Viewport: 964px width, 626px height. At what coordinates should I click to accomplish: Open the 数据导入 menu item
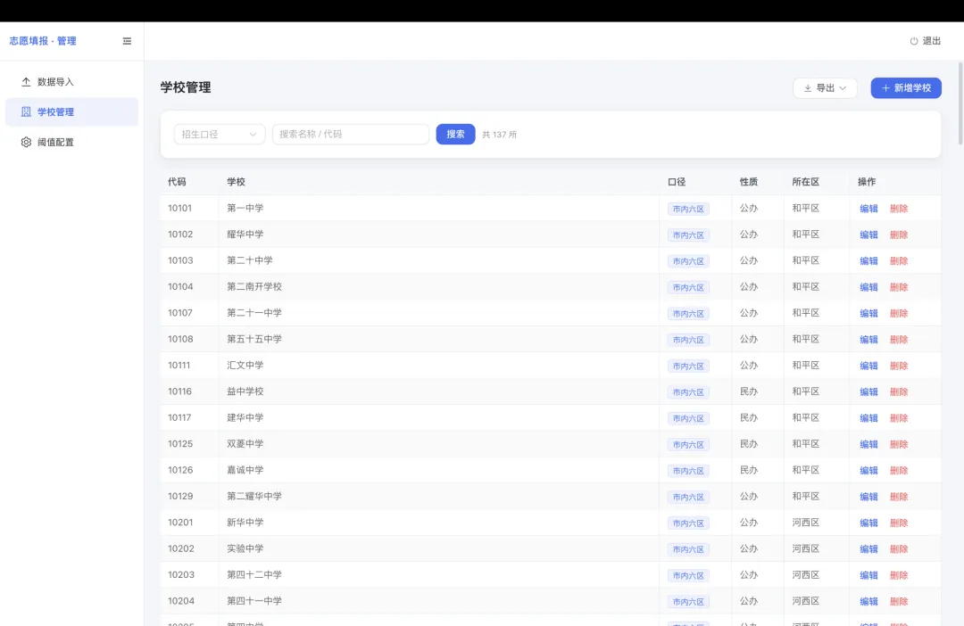click(72, 82)
